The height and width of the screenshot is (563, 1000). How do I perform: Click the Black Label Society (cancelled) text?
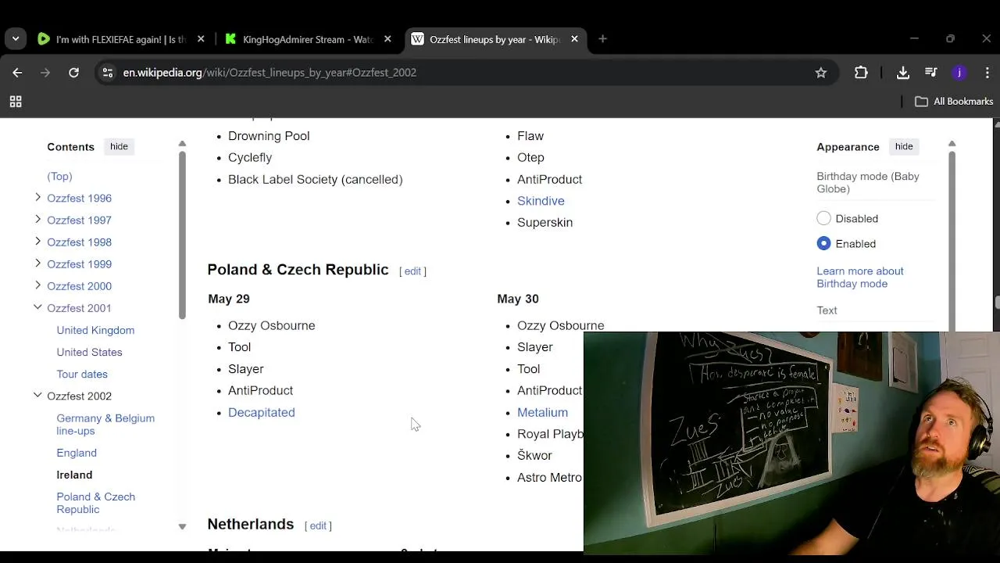[x=315, y=179]
